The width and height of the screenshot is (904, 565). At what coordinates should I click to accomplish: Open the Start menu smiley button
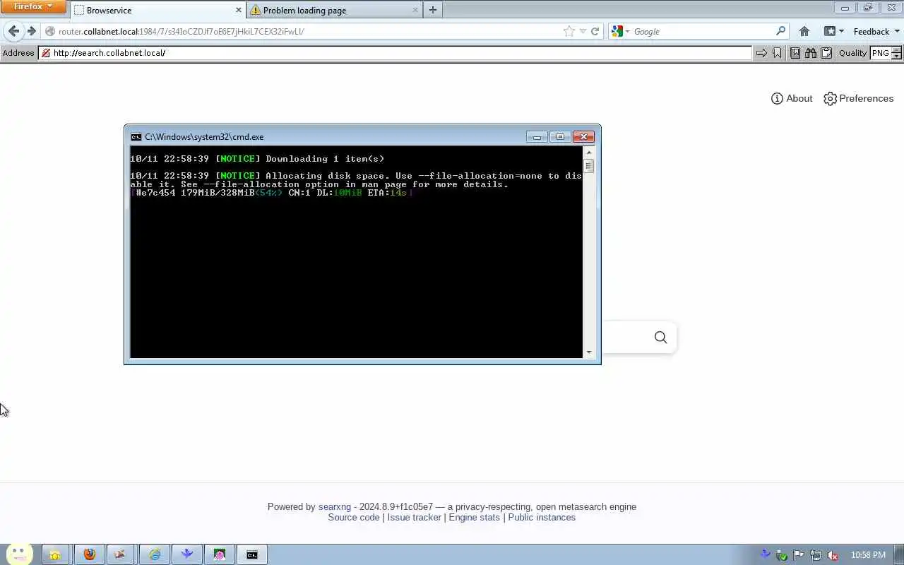point(19,554)
